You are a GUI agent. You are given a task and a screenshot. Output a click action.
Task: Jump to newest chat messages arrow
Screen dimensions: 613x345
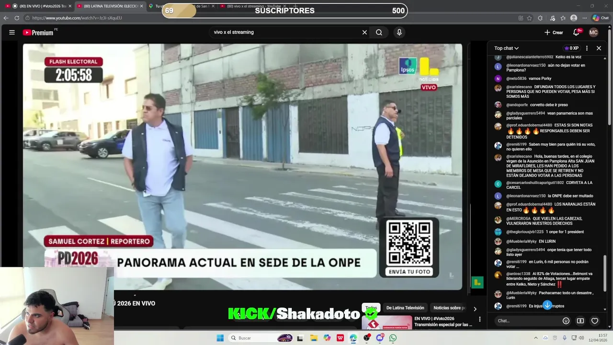click(x=547, y=305)
